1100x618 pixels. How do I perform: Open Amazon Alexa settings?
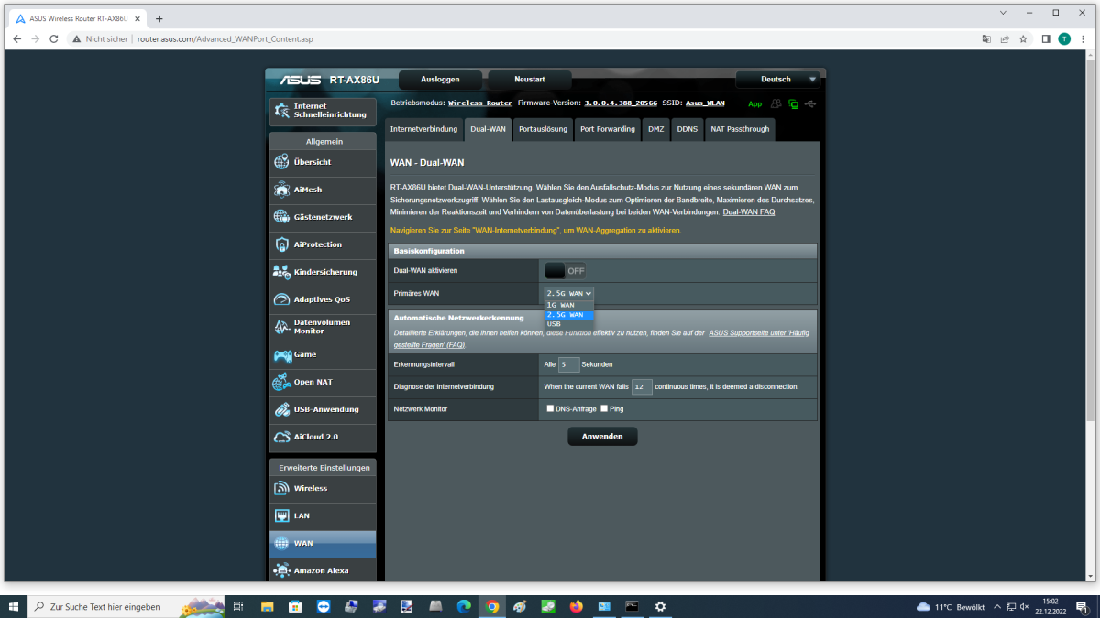323,570
